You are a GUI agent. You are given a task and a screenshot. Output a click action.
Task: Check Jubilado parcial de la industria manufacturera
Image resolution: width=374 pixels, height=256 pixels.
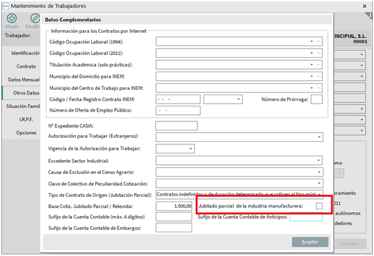(319, 206)
